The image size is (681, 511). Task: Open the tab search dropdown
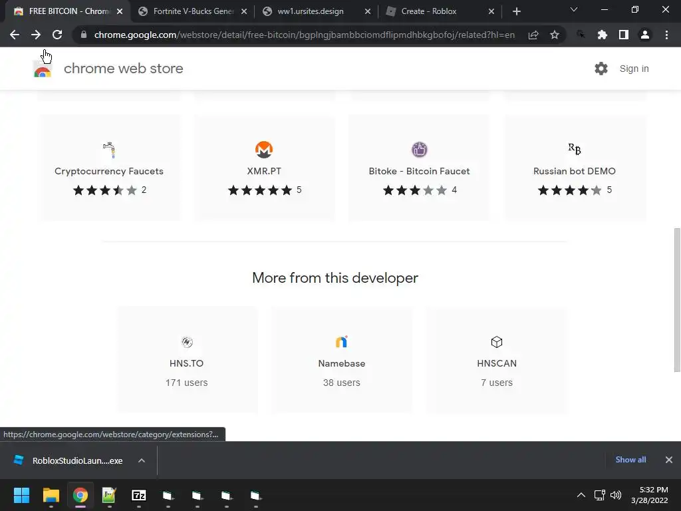[574, 9]
